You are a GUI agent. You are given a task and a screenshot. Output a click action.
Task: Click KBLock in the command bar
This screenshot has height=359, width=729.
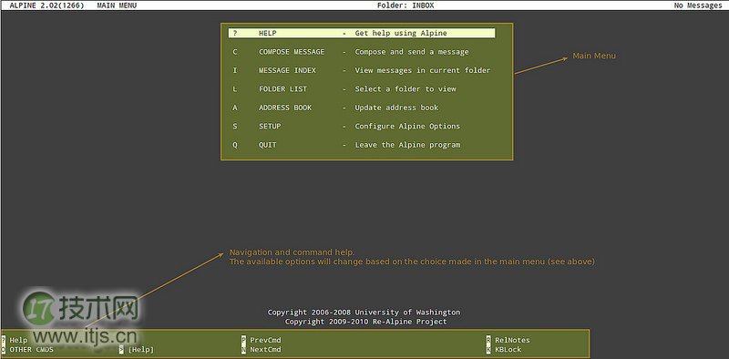click(x=508, y=349)
